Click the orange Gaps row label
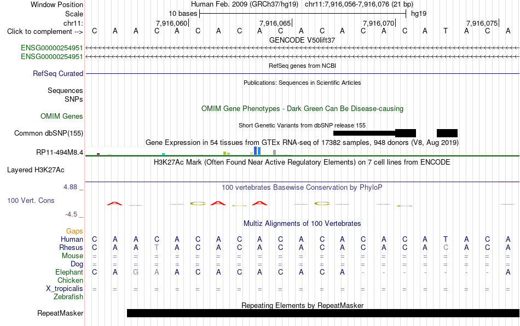The height and width of the screenshot is (326, 520). (x=74, y=231)
